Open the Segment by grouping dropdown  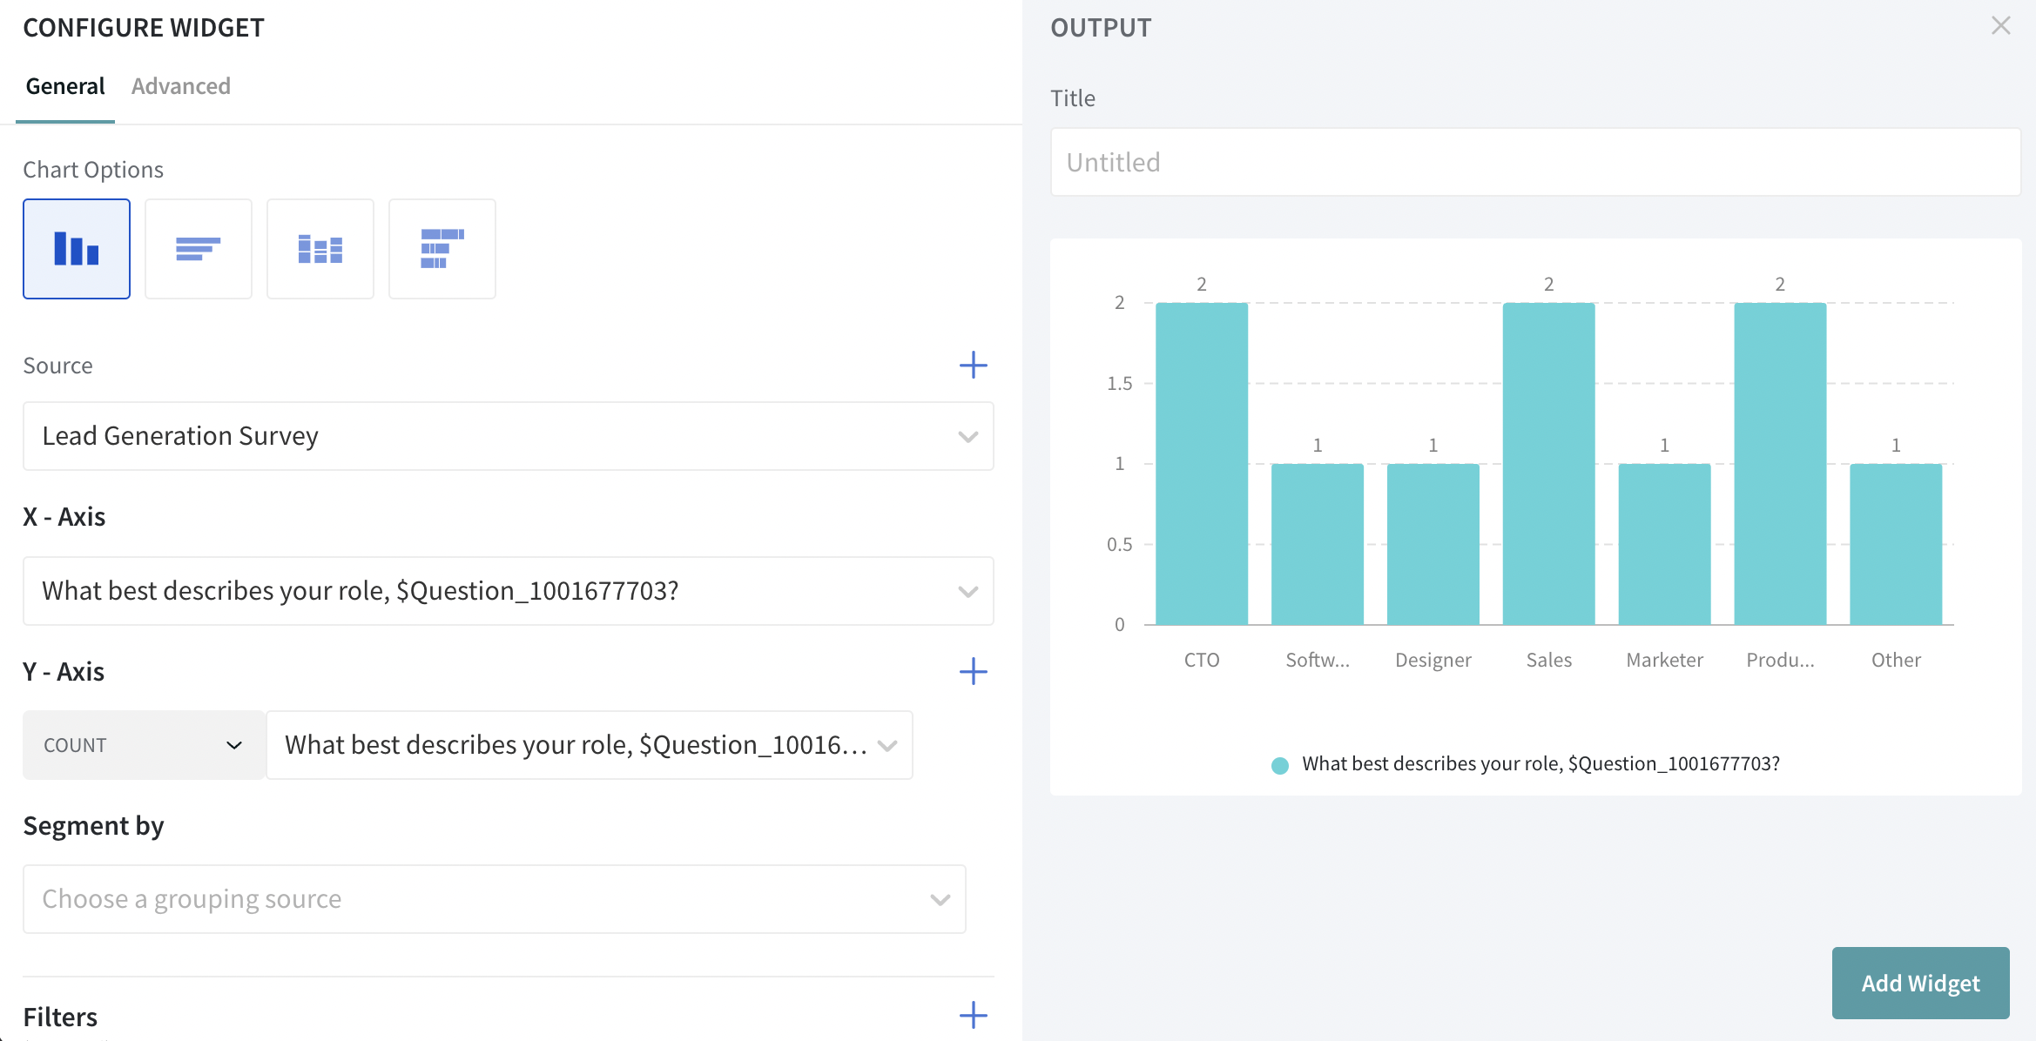(494, 899)
